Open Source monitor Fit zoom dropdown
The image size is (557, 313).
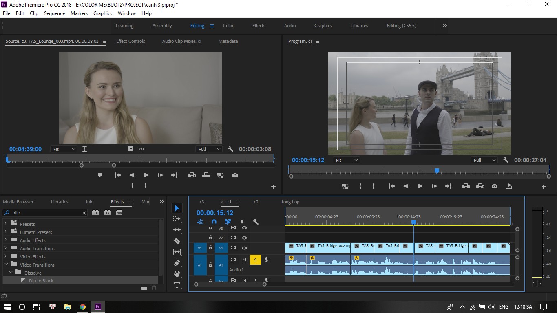[63, 149]
